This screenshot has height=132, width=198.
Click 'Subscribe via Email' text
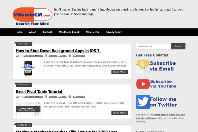163,66
